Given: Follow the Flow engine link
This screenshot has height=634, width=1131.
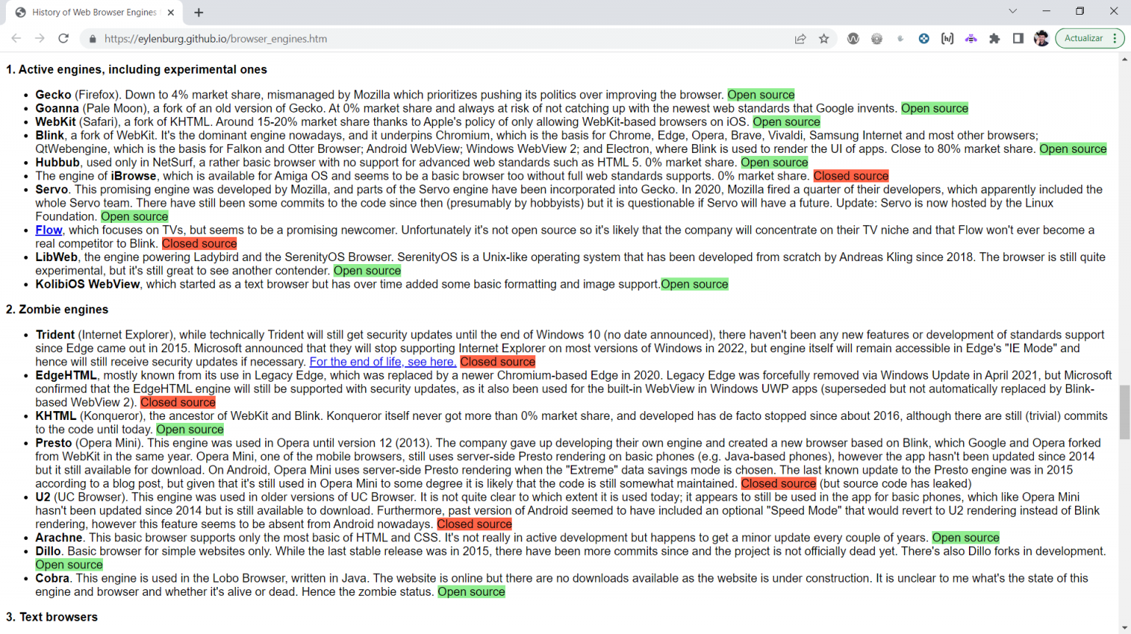Looking at the screenshot, I should [49, 230].
